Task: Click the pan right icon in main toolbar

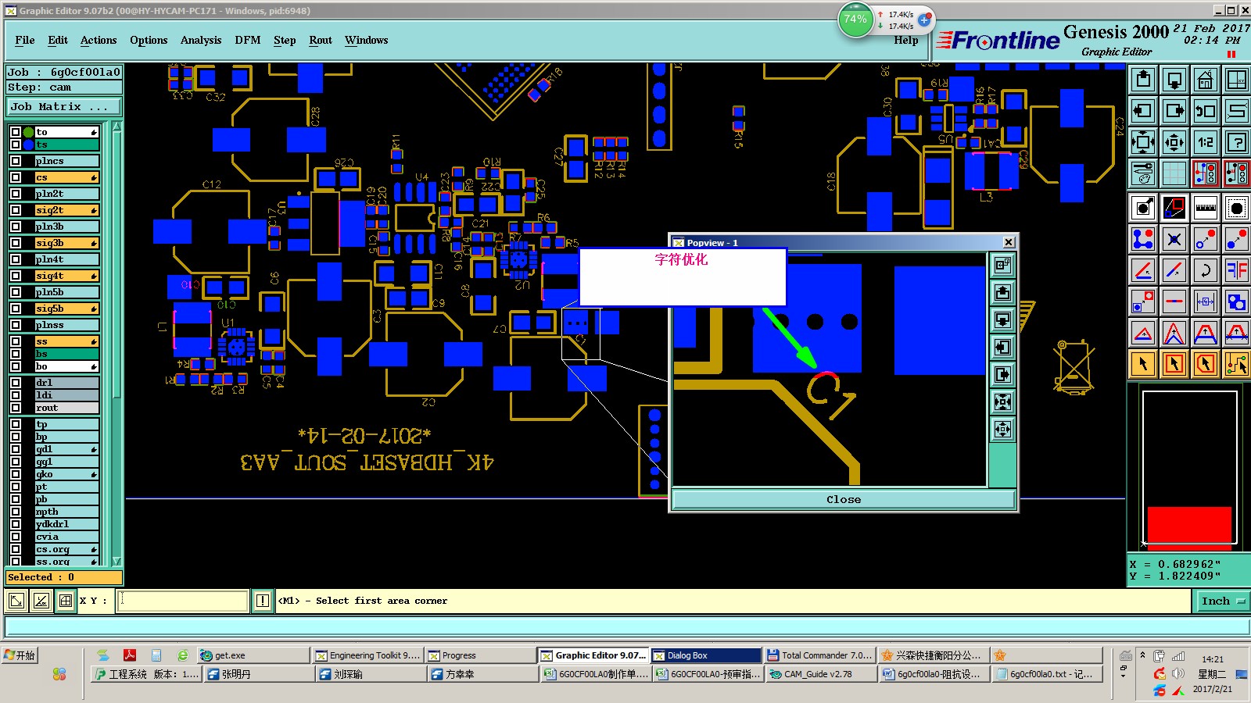Action: coord(1174,111)
